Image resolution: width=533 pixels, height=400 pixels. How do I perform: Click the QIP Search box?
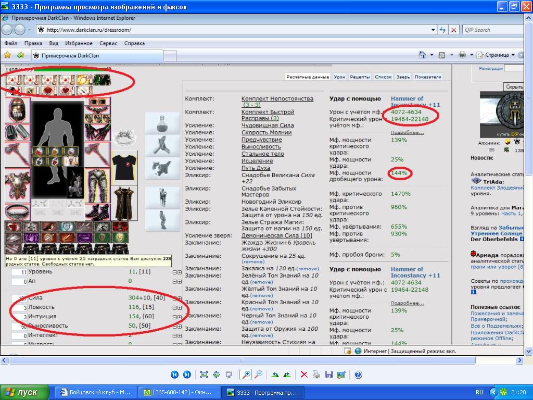(493, 30)
